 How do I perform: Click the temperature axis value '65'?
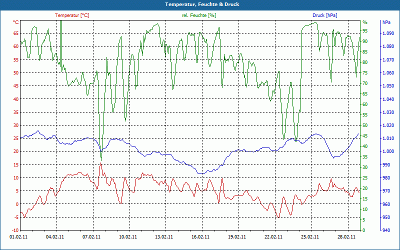pyautogui.click(x=16, y=33)
